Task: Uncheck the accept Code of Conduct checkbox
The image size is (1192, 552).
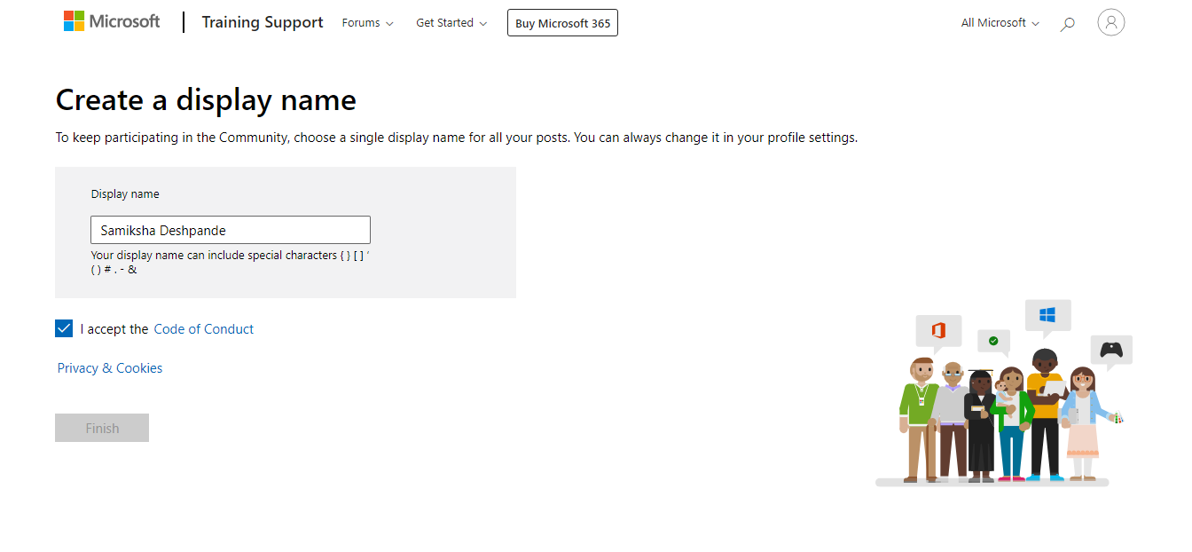Action: click(x=64, y=328)
